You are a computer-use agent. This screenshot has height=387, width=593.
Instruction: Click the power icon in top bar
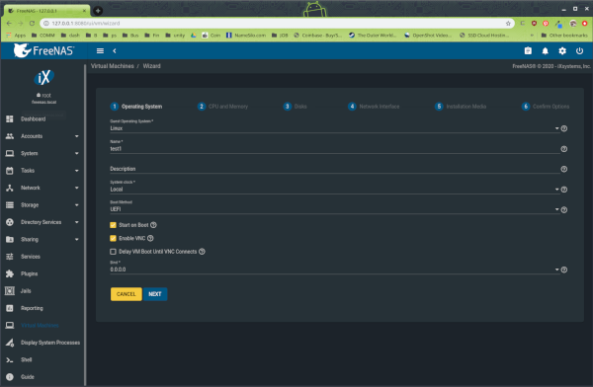tap(579, 50)
